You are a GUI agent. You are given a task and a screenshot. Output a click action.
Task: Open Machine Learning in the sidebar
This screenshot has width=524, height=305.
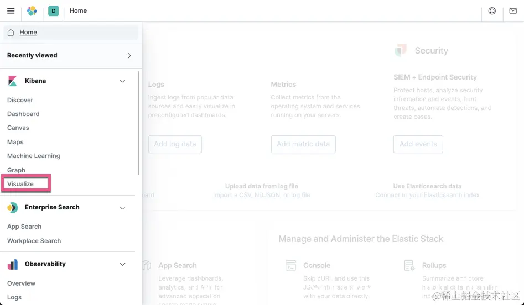pyautogui.click(x=33, y=156)
